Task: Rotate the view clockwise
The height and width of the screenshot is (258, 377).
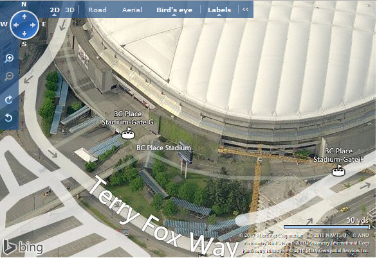Action: coord(8,99)
